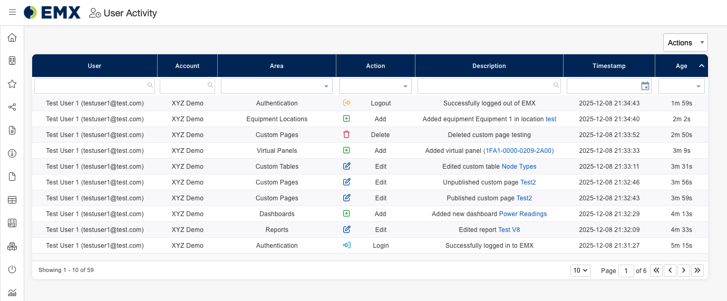Open the table layout icon in sidebar
727x301 pixels.
click(x=12, y=200)
